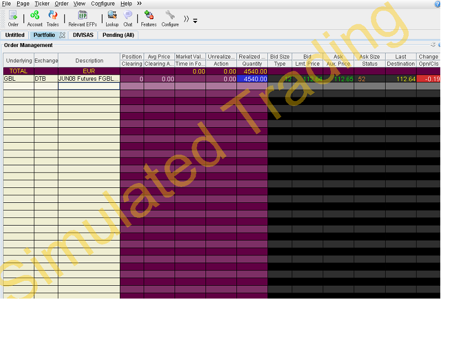Switch to the Pending (All) tab

pyautogui.click(x=118, y=35)
